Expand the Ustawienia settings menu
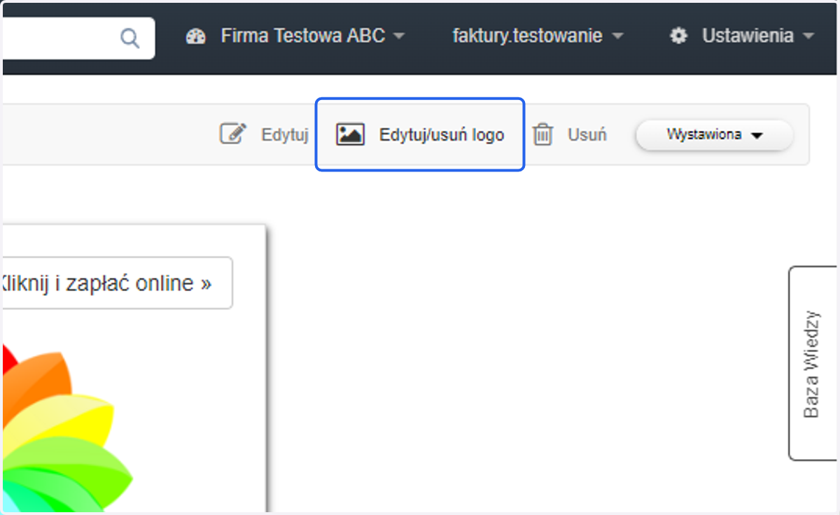 click(758, 36)
